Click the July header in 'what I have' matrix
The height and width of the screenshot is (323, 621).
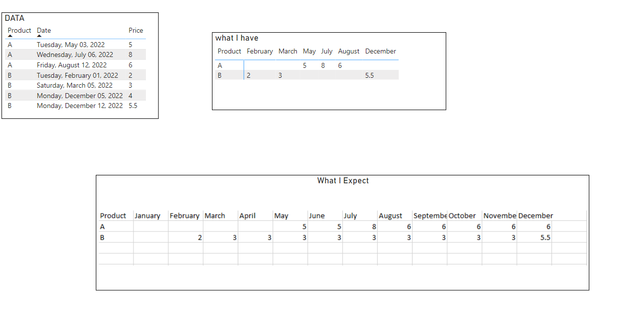click(x=327, y=51)
